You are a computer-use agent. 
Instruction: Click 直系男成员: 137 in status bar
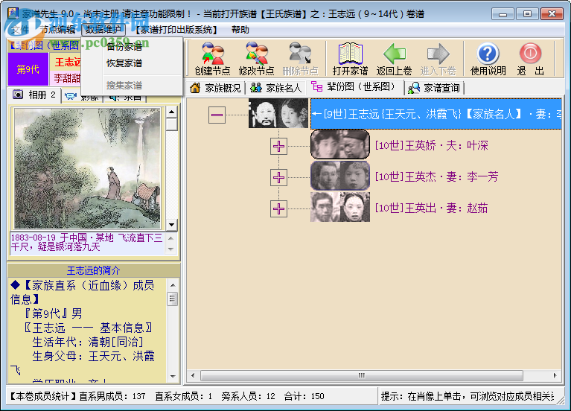click(112, 396)
